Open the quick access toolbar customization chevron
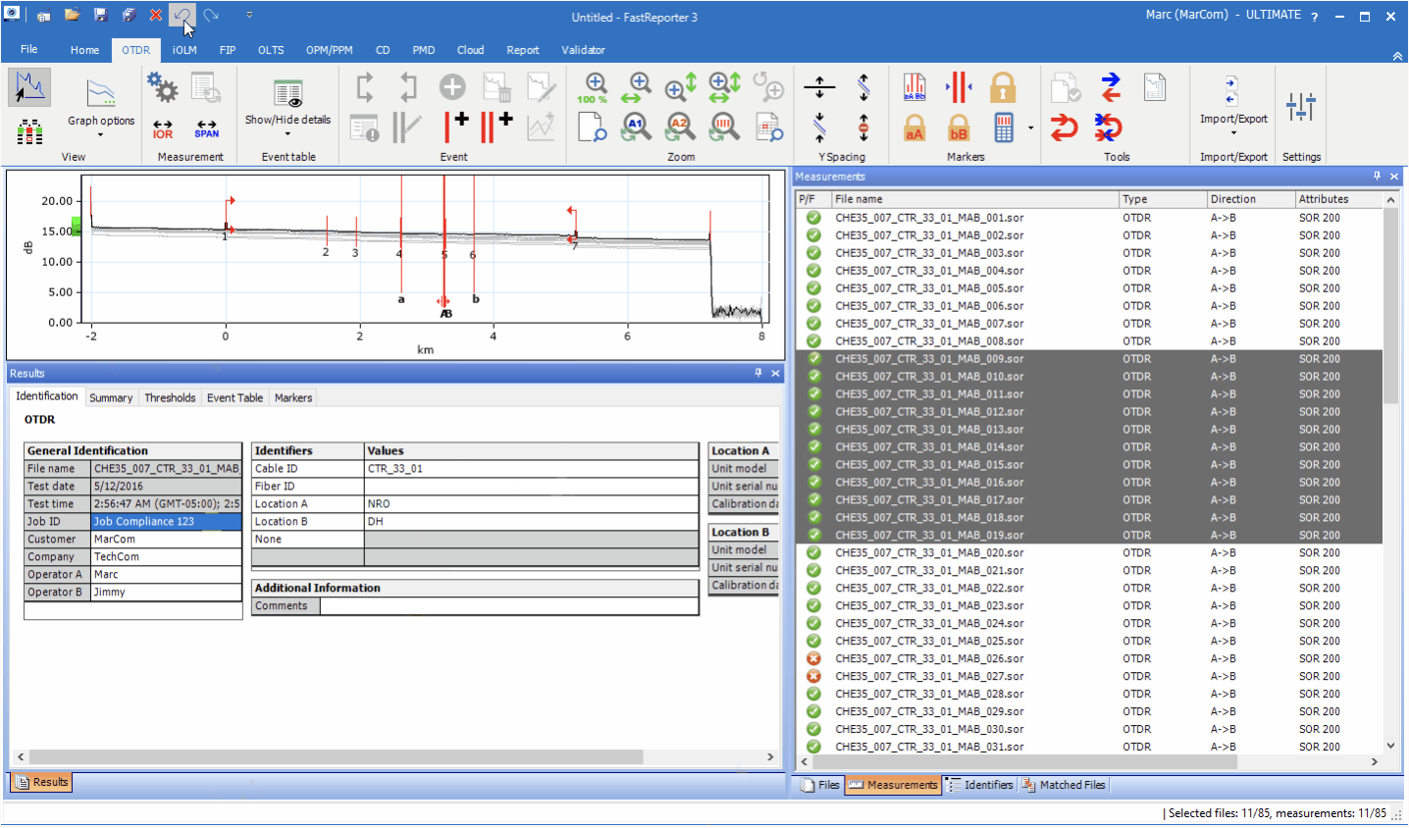The height and width of the screenshot is (828, 1409). [248, 16]
